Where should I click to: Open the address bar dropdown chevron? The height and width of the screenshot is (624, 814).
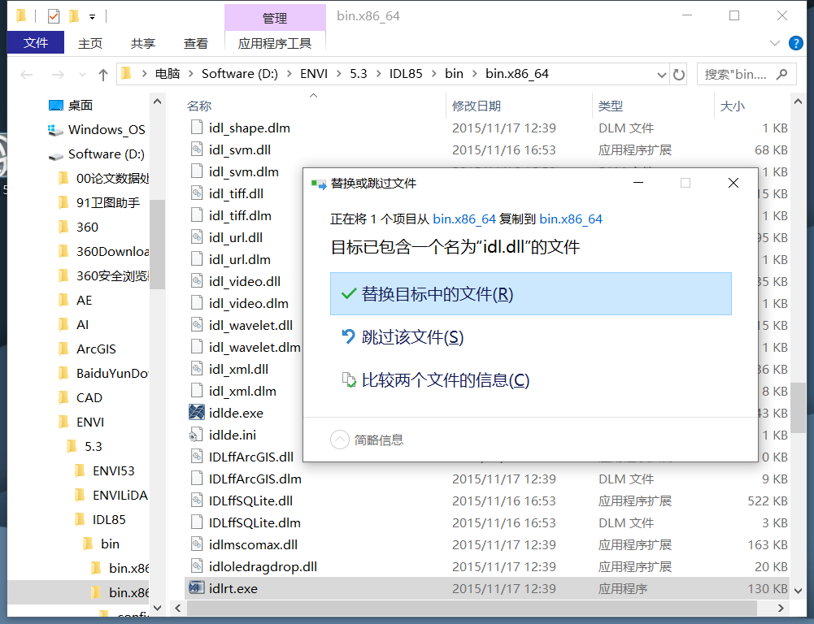tap(662, 73)
